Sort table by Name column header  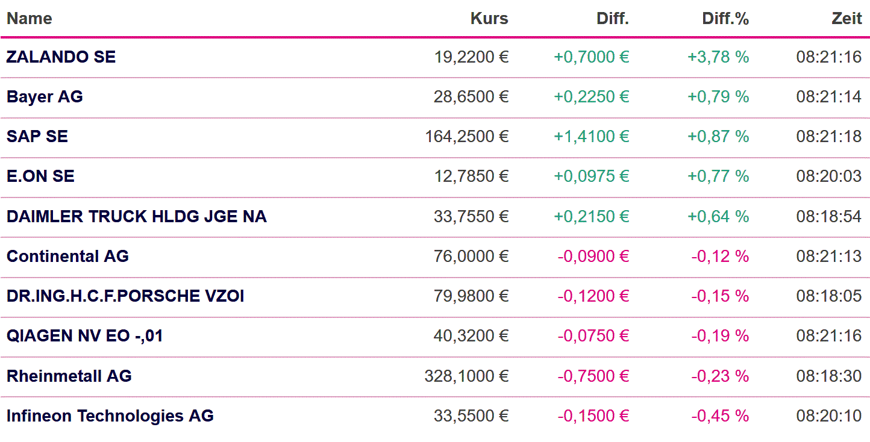coord(29,19)
